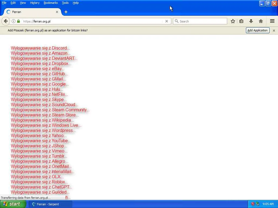Click 'Wylogowywanie się z Vimeo...' line

[39, 151]
